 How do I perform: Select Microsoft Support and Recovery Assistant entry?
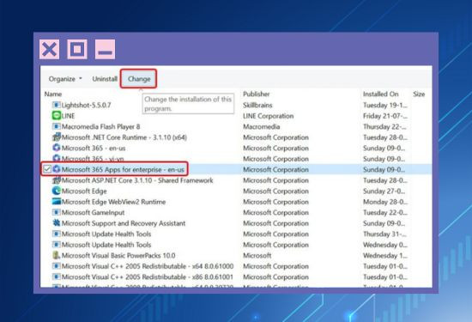tap(124, 223)
